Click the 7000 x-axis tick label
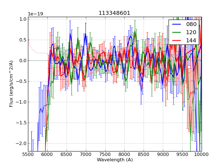224x168 pixels. 86,154
